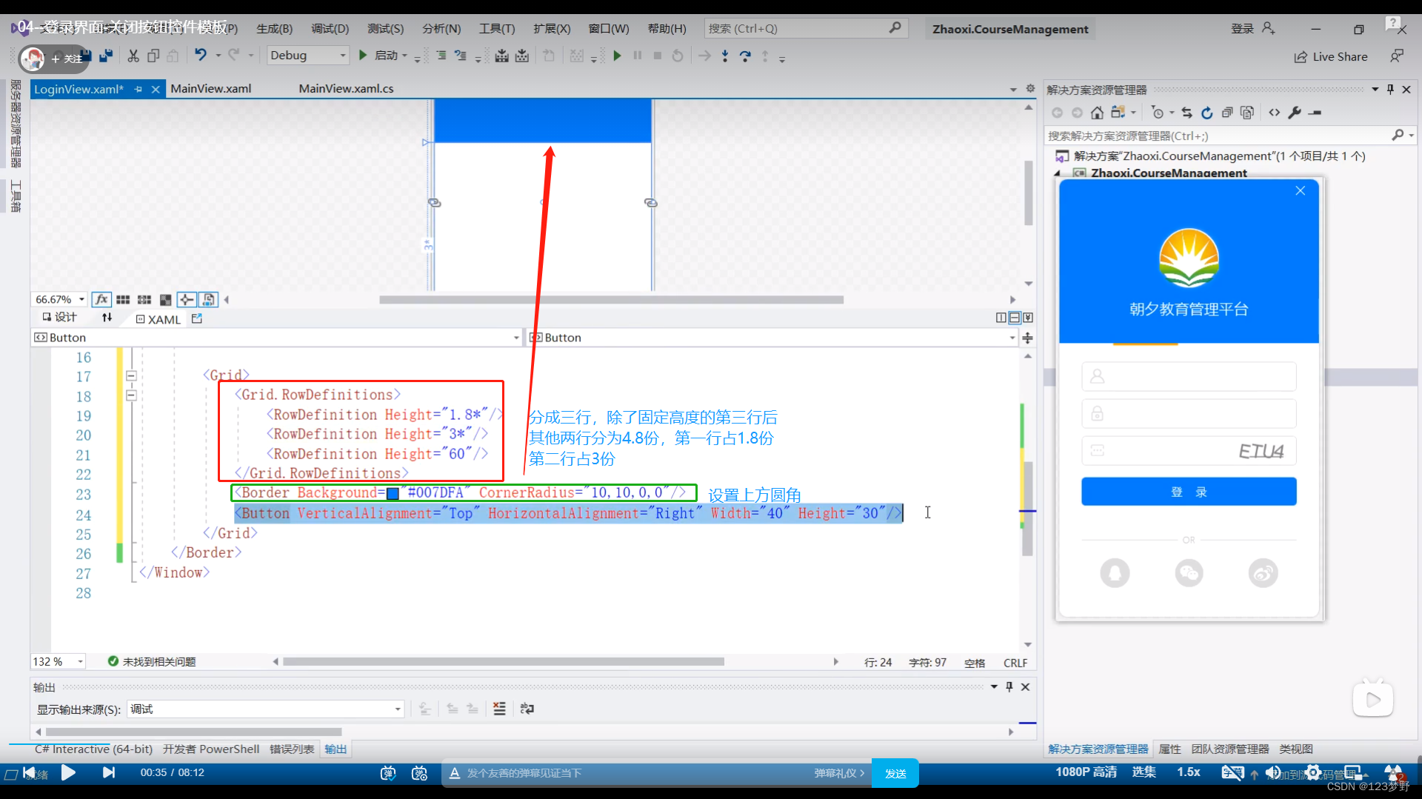Screen dimensions: 1422x799
Task: Click Show All Files icon in Solution Explorer
Action: coord(1247,113)
